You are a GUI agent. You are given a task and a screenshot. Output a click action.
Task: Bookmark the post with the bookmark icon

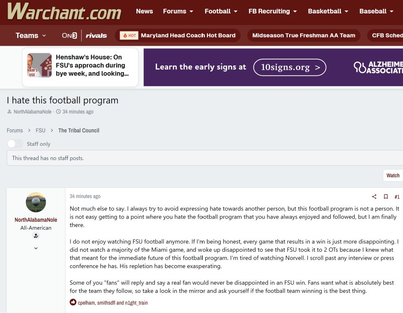[x=386, y=197]
